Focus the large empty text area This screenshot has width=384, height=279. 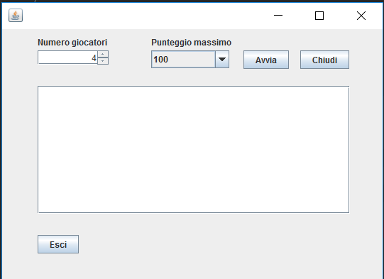[194, 149]
